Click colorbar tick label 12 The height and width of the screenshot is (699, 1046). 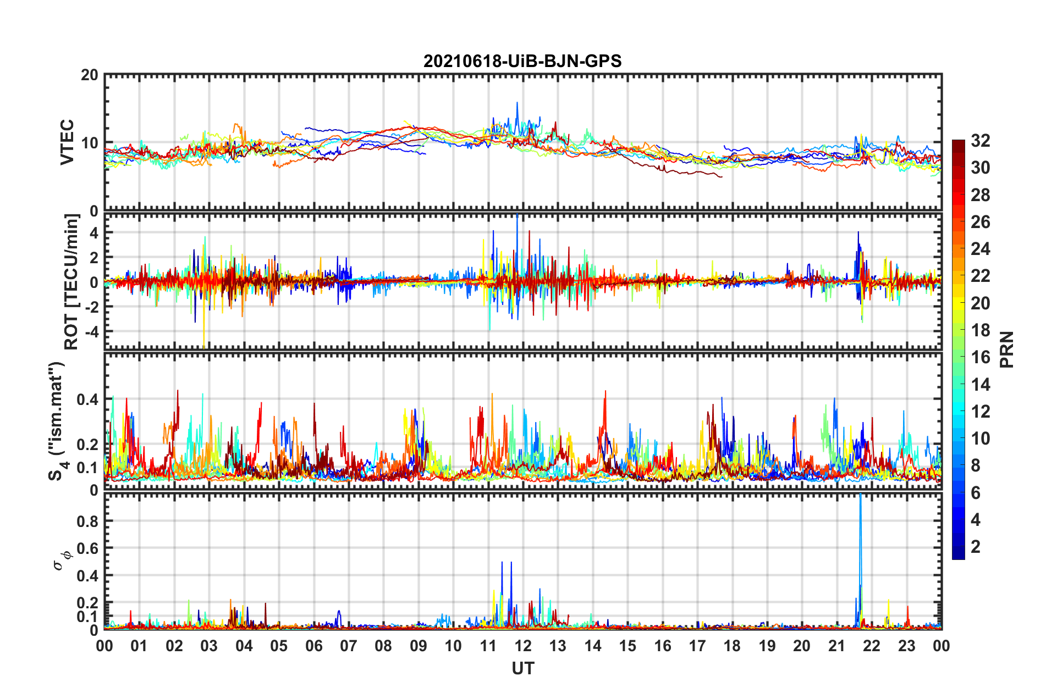(980, 412)
